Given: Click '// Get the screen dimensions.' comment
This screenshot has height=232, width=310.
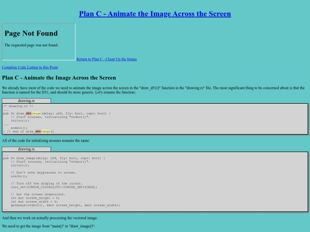Looking at the screenshot, I should [x=38, y=194].
